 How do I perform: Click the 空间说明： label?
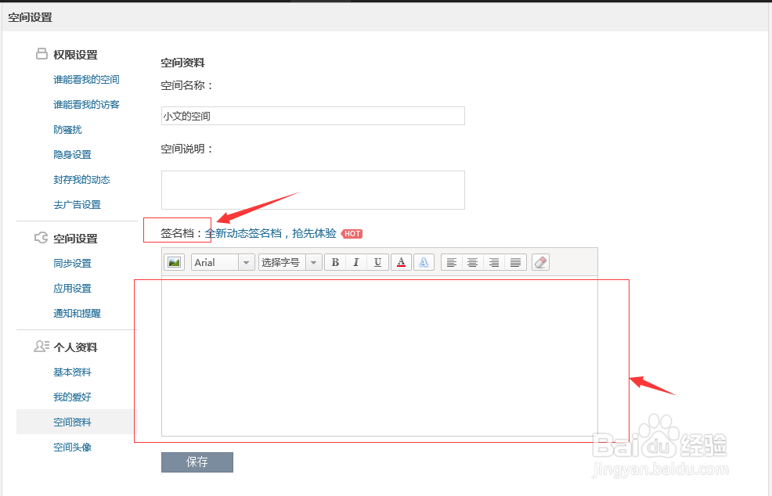coord(187,149)
